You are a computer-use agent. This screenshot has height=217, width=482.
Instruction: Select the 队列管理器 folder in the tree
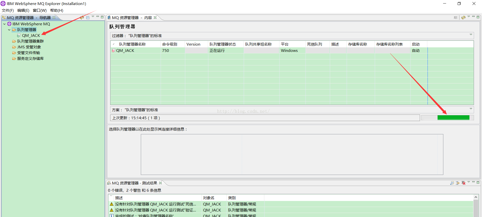click(27, 30)
